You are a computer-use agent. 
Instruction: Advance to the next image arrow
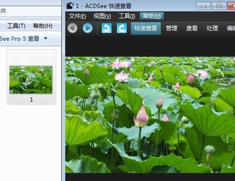87,28
